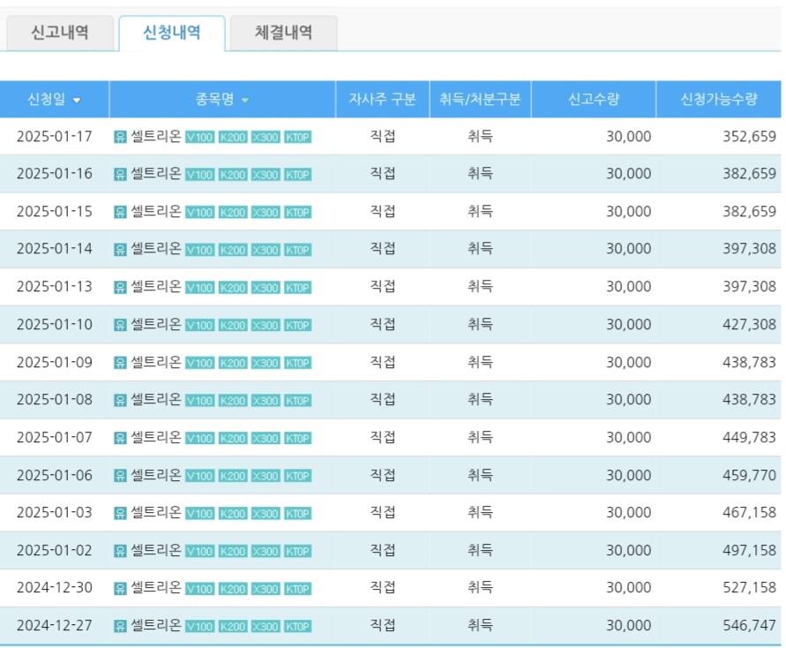Click the X300 badge in the 2025-01-17 row
Image resolution: width=786 pixels, height=648 pixels.
266,137
